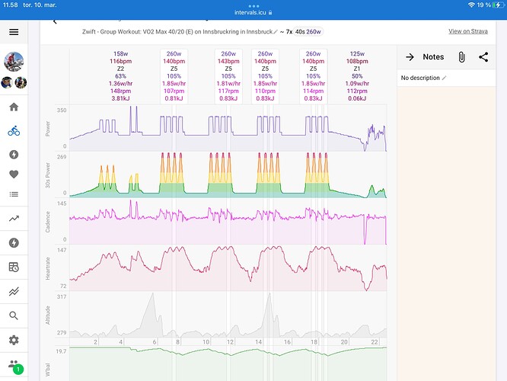Select the 158w Z2 warm-up interval summary
This screenshot has width=507, height=381.
[120, 75]
